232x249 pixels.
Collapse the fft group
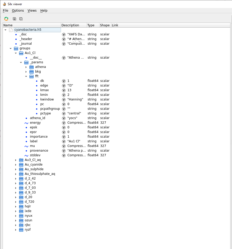pos(26,76)
